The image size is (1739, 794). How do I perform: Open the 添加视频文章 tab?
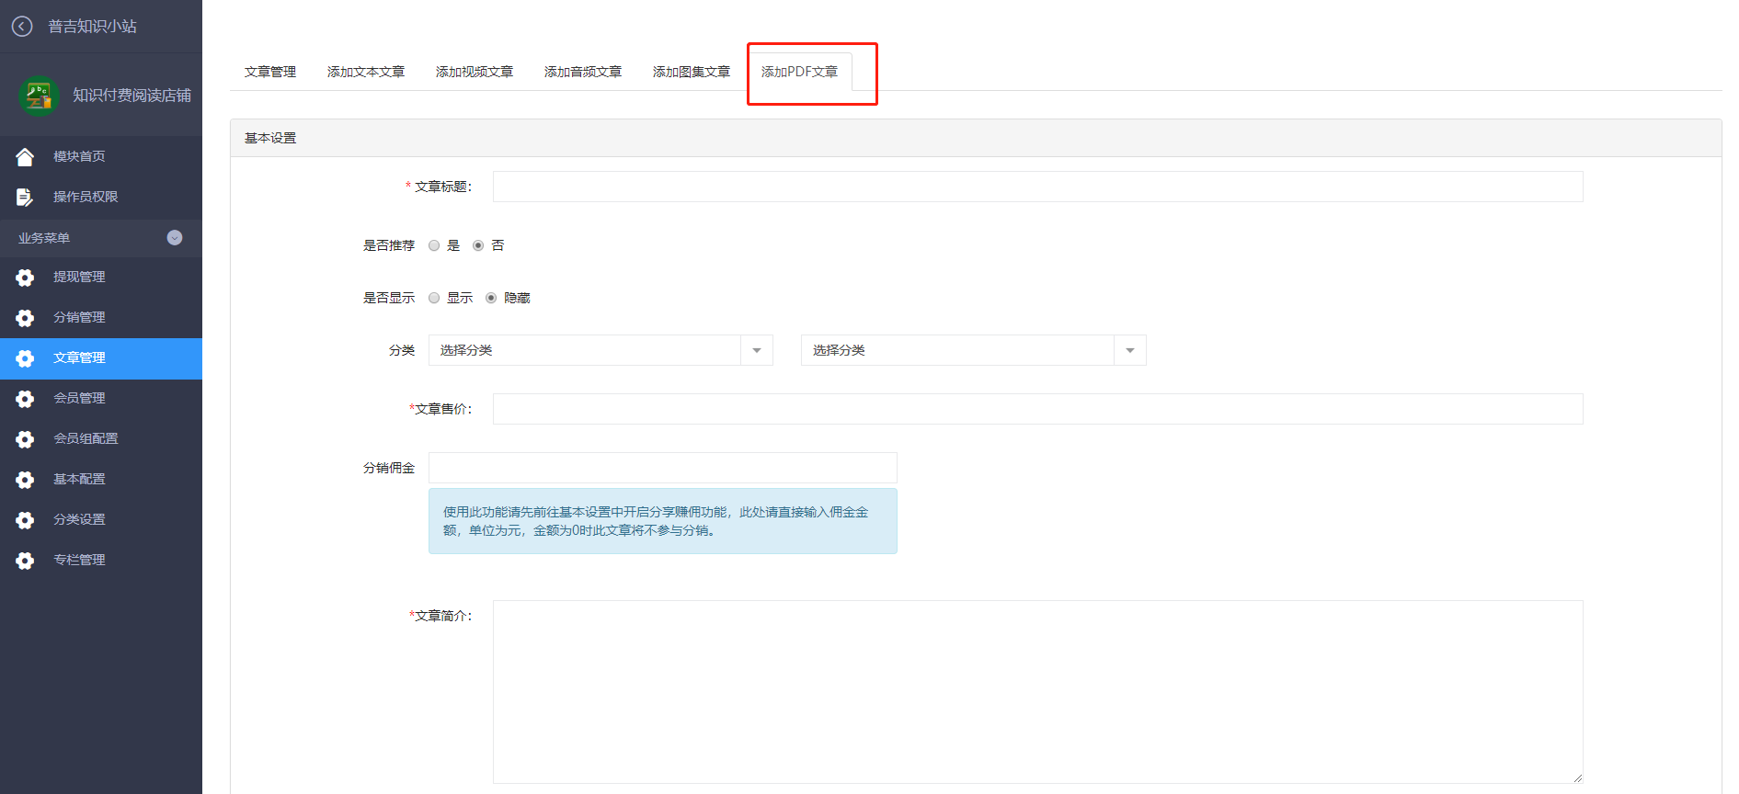pos(475,72)
